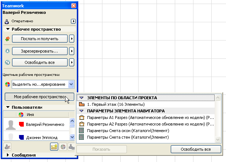Click the section icon beside Параметры A1 Разрез
This screenshot has height=162, width=226.
coord(82,117)
